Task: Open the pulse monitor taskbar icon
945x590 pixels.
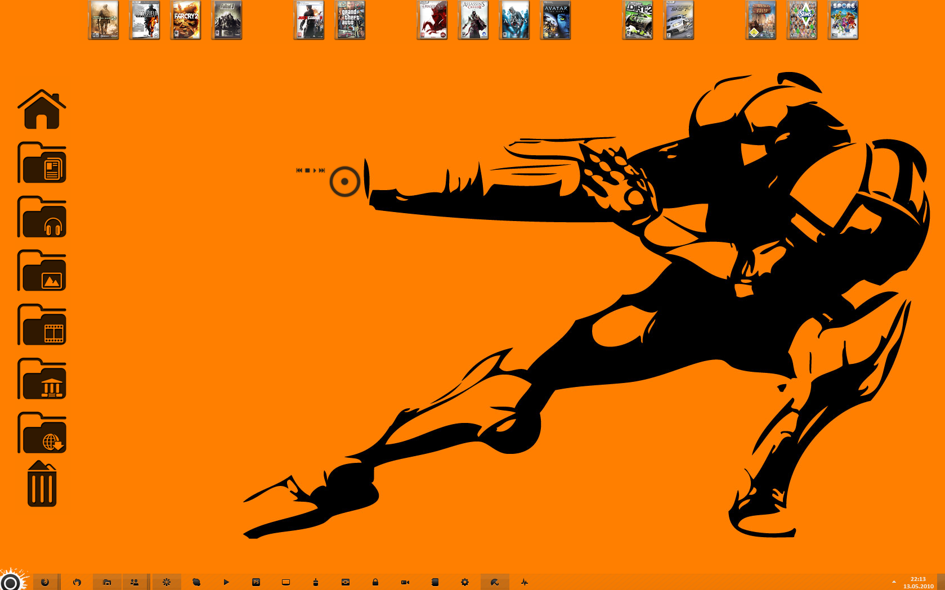Action: coord(525,582)
